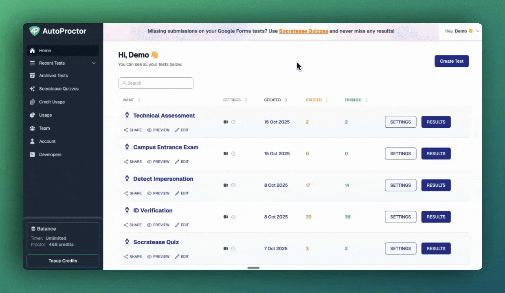
Task: Share the ID Verification test
Action: click(133, 225)
